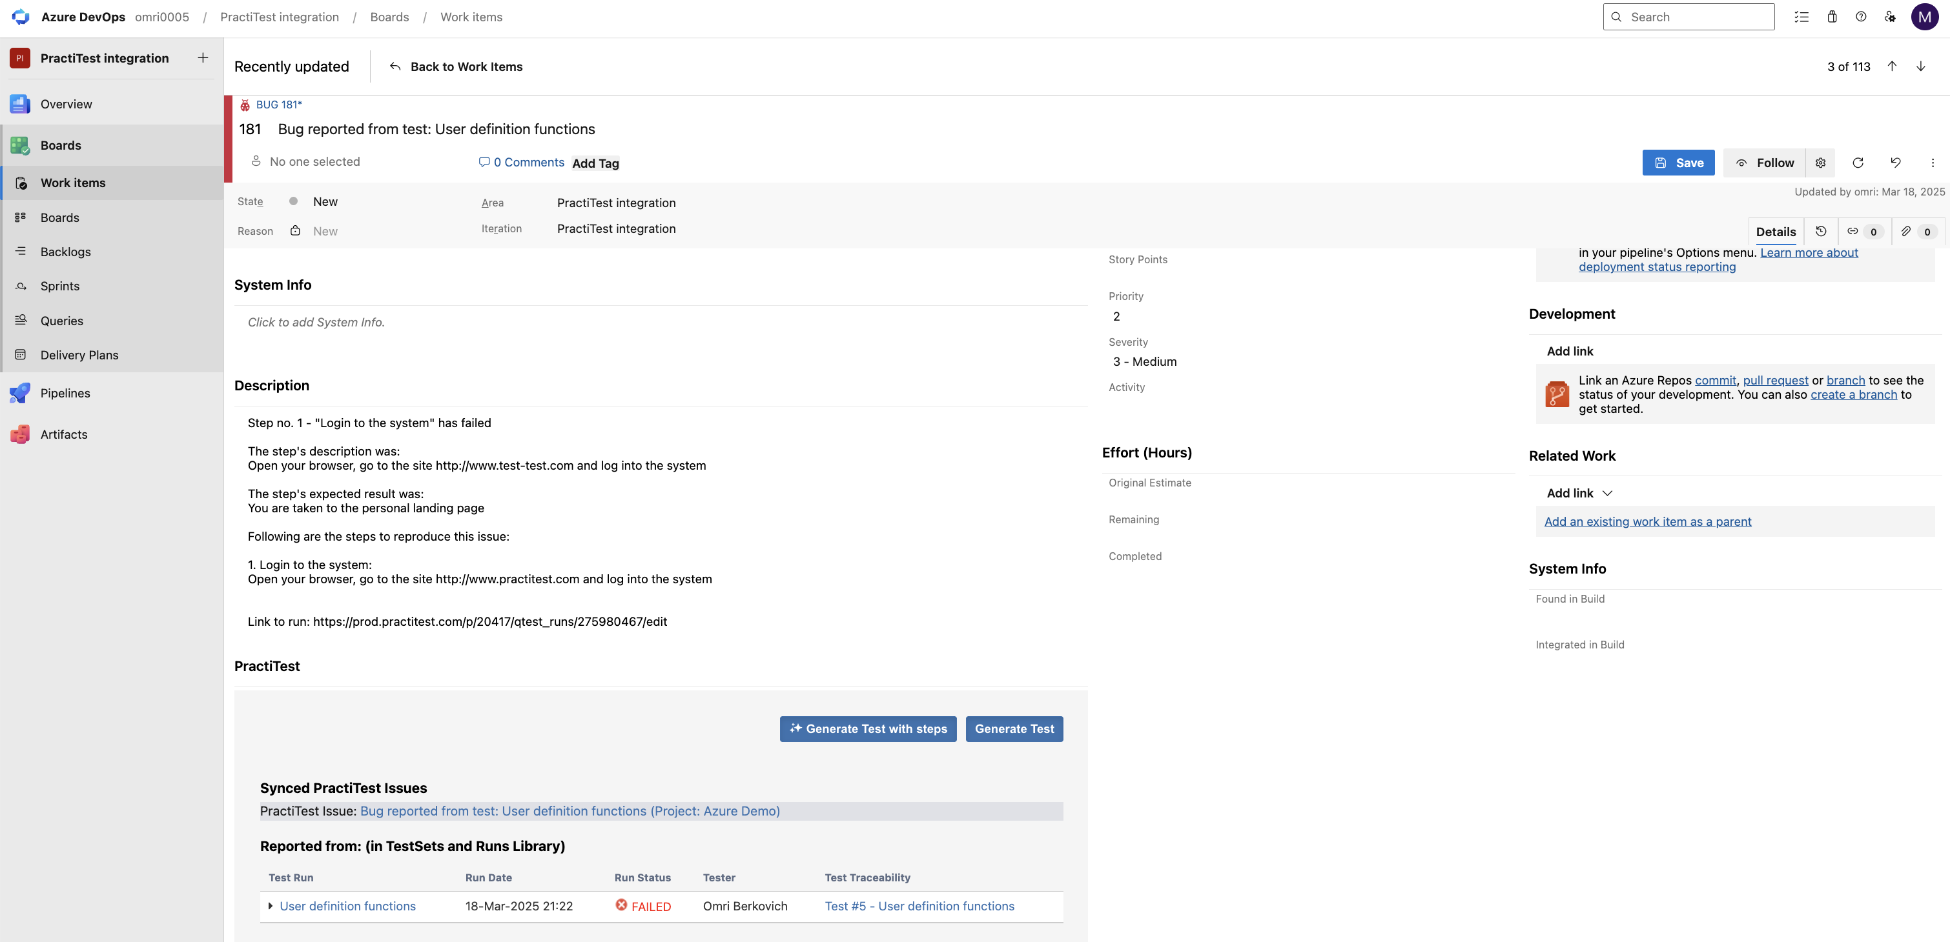Open the task list icon in header
This screenshot has width=1950, height=942.
coord(1801,17)
